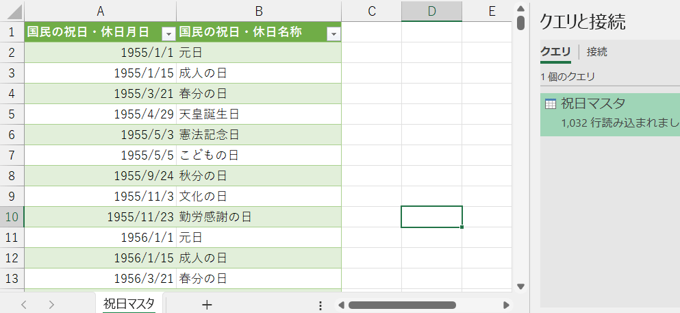This screenshot has width=680, height=313.
Task: Click the sheet tab bar options dots
Action: (x=320, y=305)
